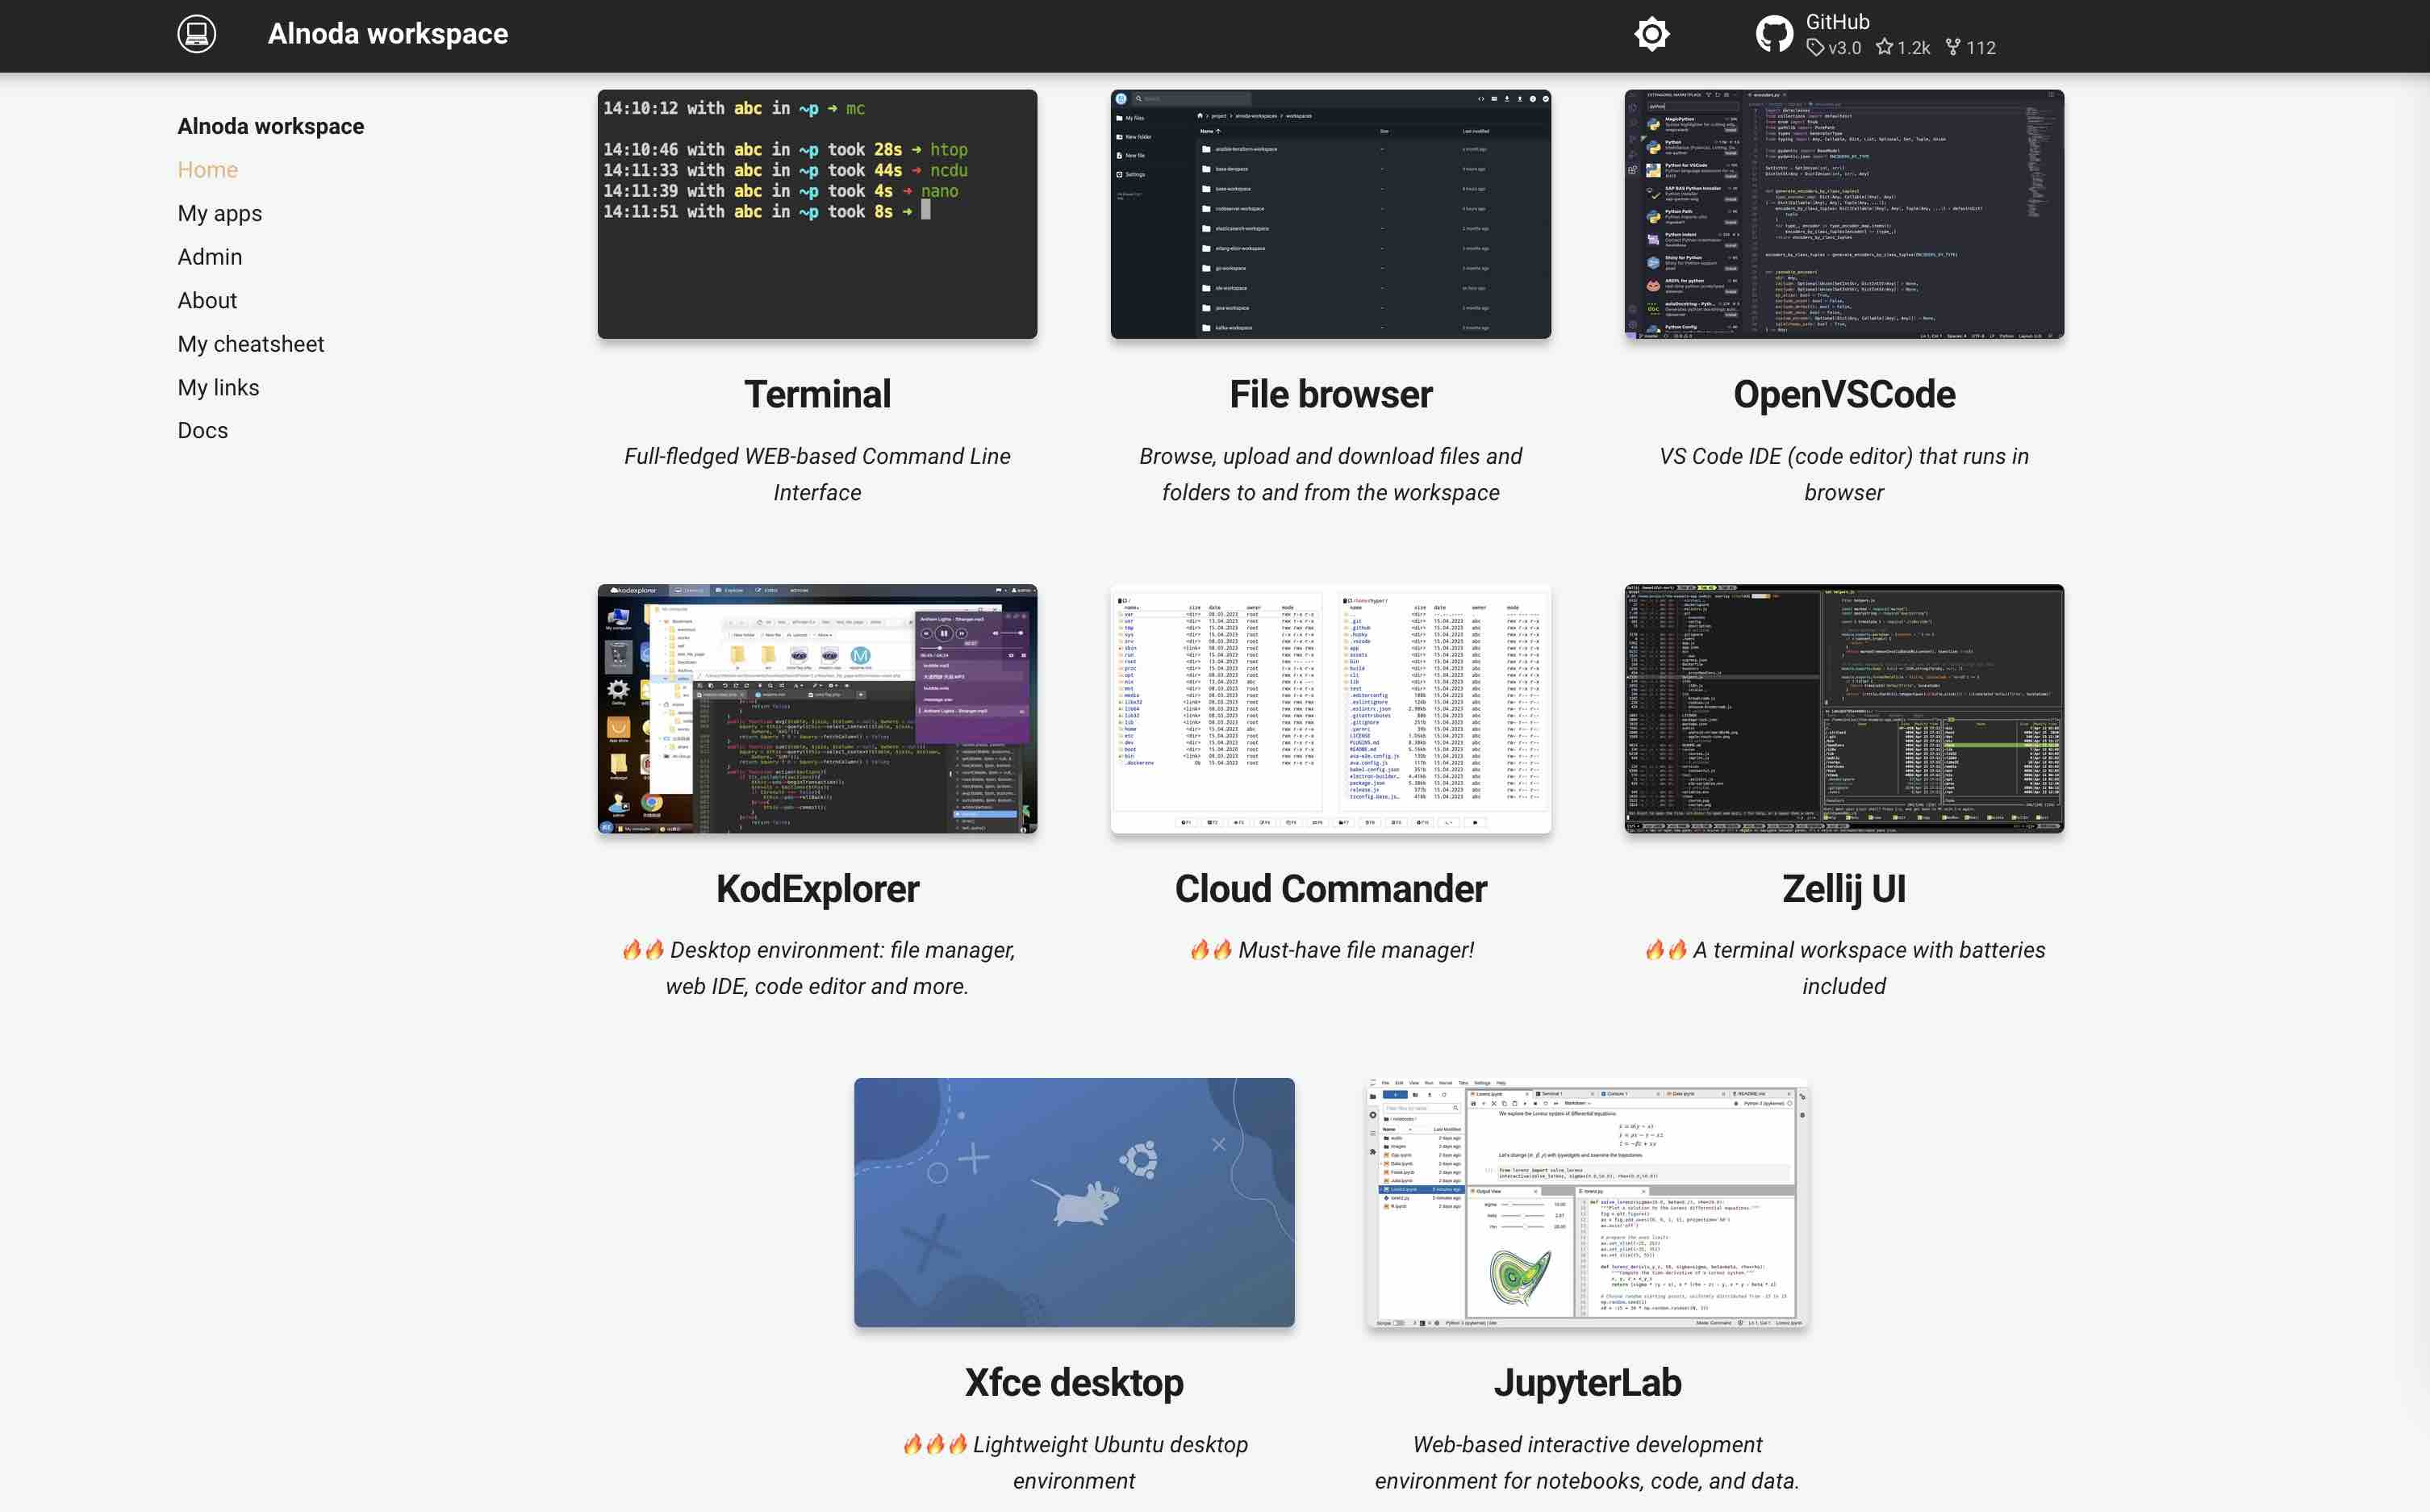Image resolution: width=2430 pixels, height=1512 pixels.
Task: Open Admin page in sidebar
Action: coord(209,257)
